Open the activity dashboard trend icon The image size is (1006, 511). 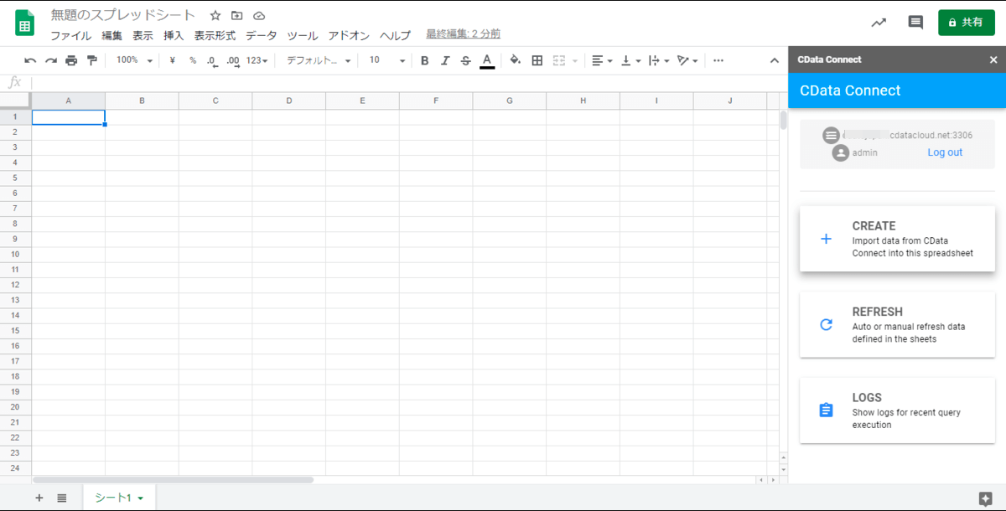pyautogui.click(x=879, y=23)
